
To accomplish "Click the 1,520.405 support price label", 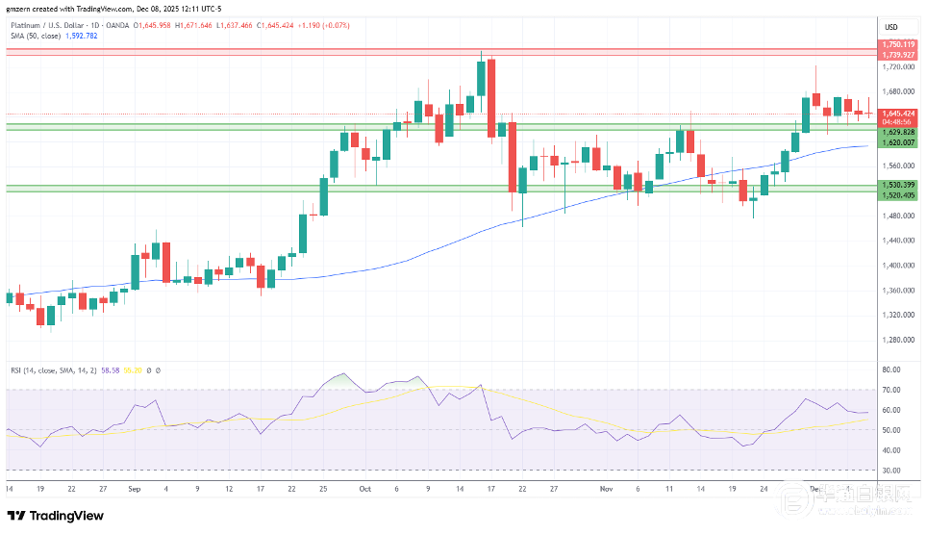I will (x=897, y=193).
